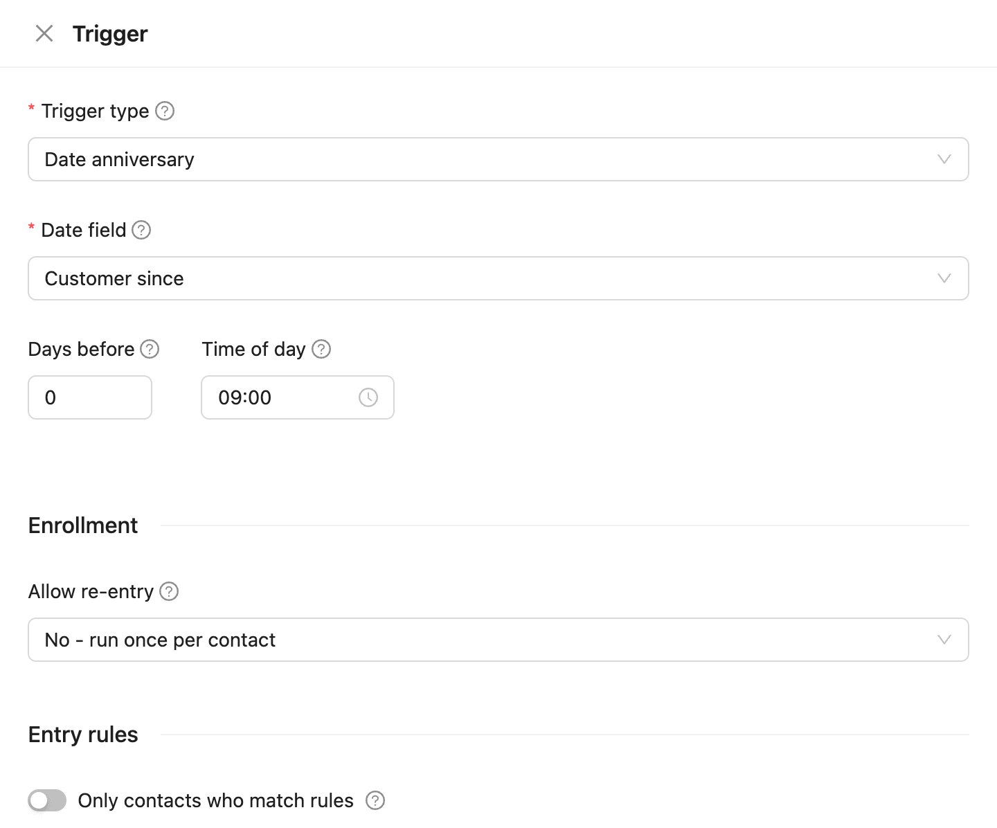Viewport: 997px width, 828px height.
Task: Click the Enrollment section heading
Action: 83,525
